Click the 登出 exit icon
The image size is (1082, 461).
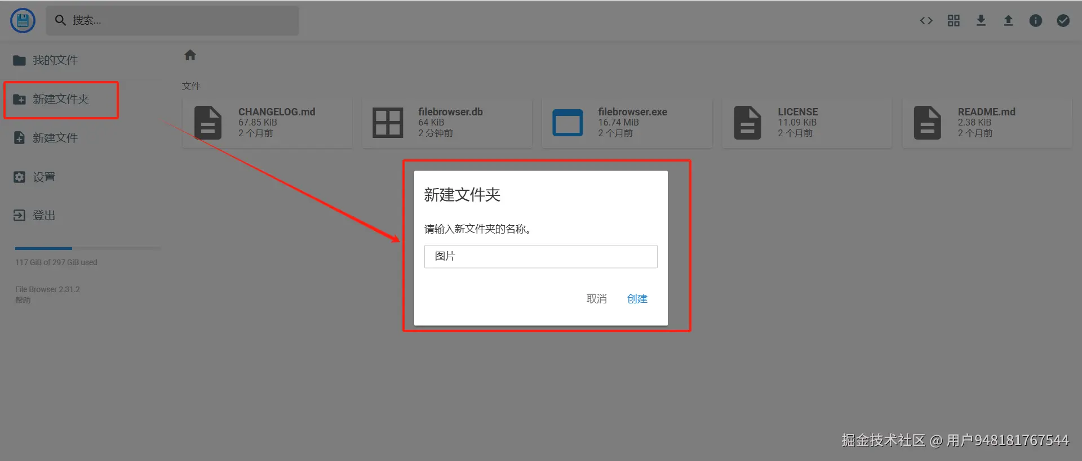[19, 216]
